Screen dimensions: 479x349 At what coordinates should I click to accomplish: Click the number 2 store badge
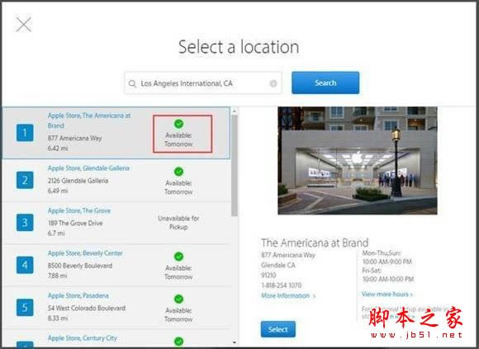(x=25, y=180)
